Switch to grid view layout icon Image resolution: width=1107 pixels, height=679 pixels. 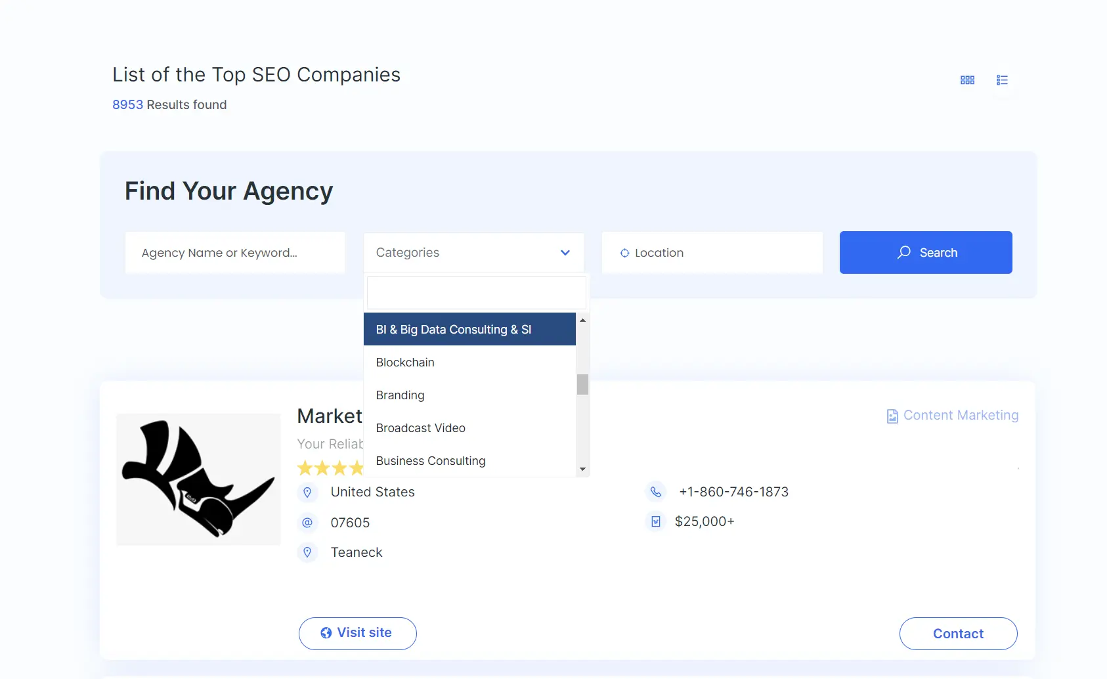pyautogui.click(x=967, y=80)
